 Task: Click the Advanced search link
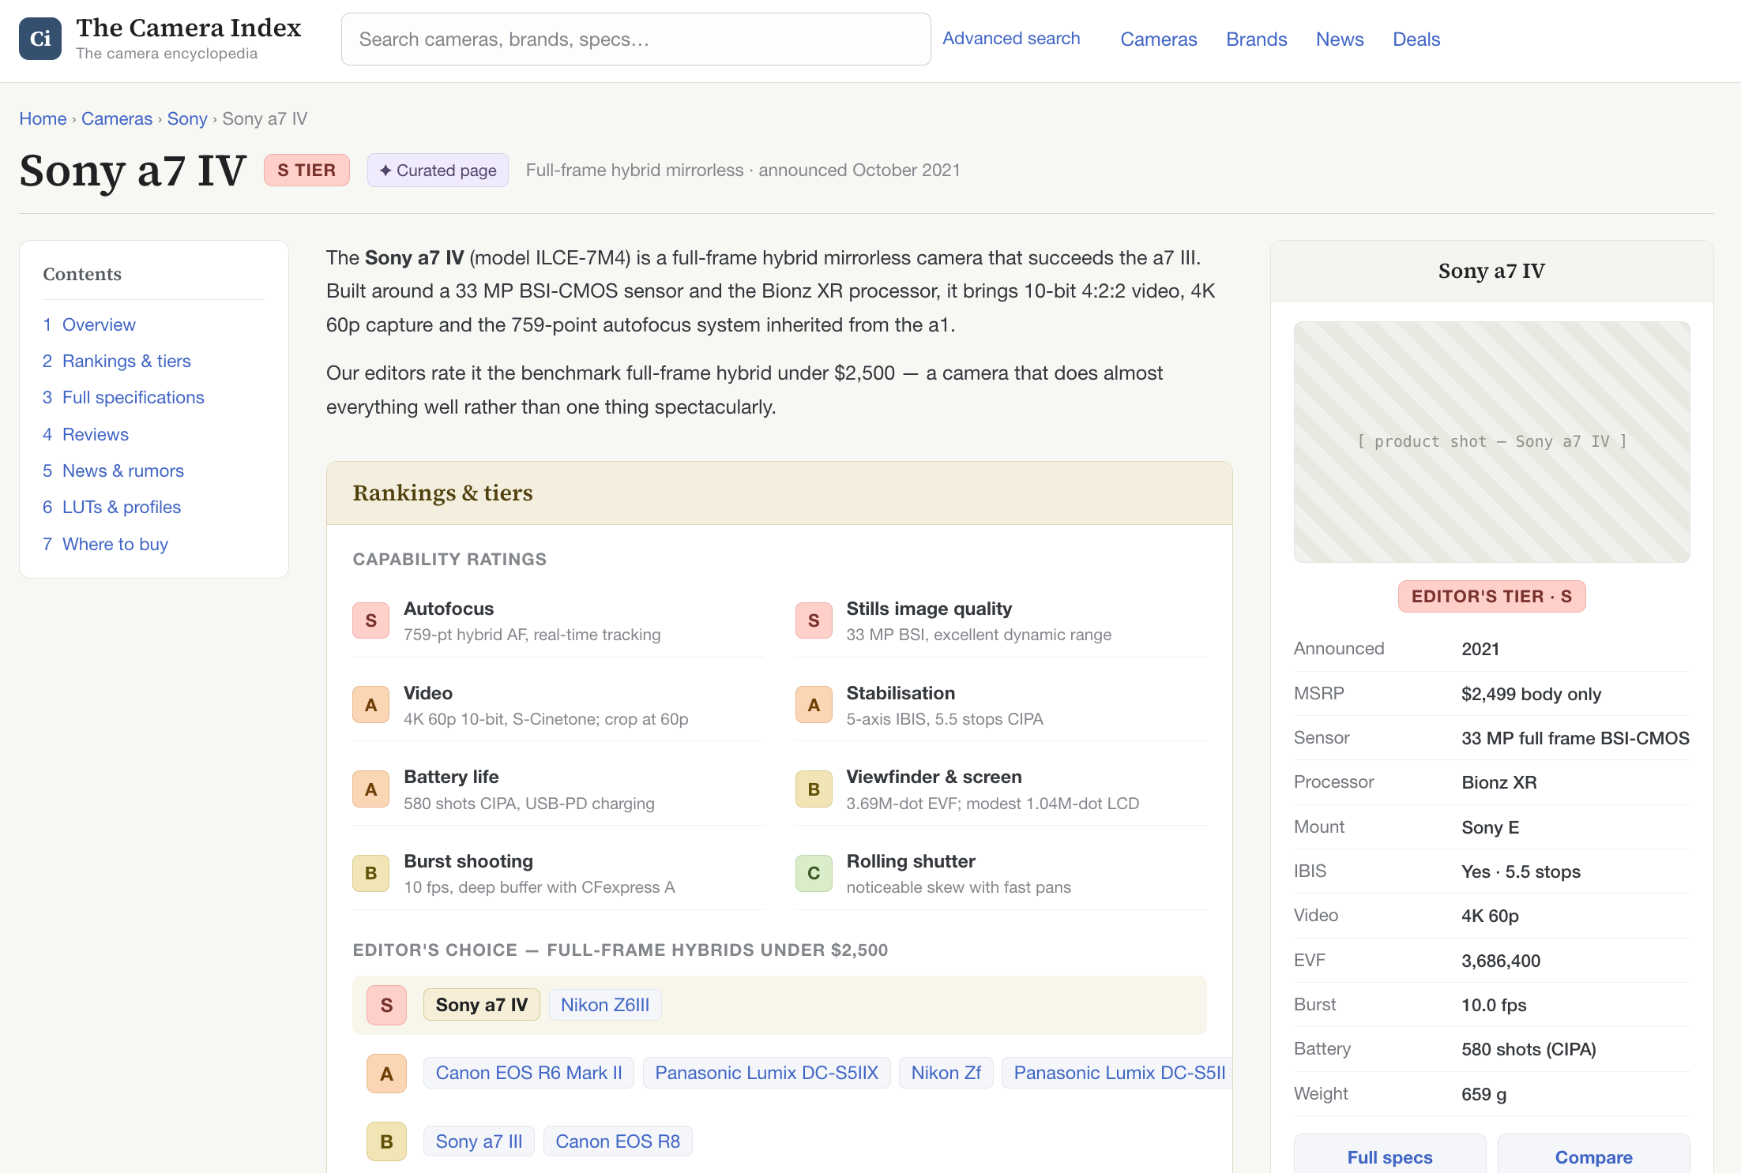coord(1011,39)
